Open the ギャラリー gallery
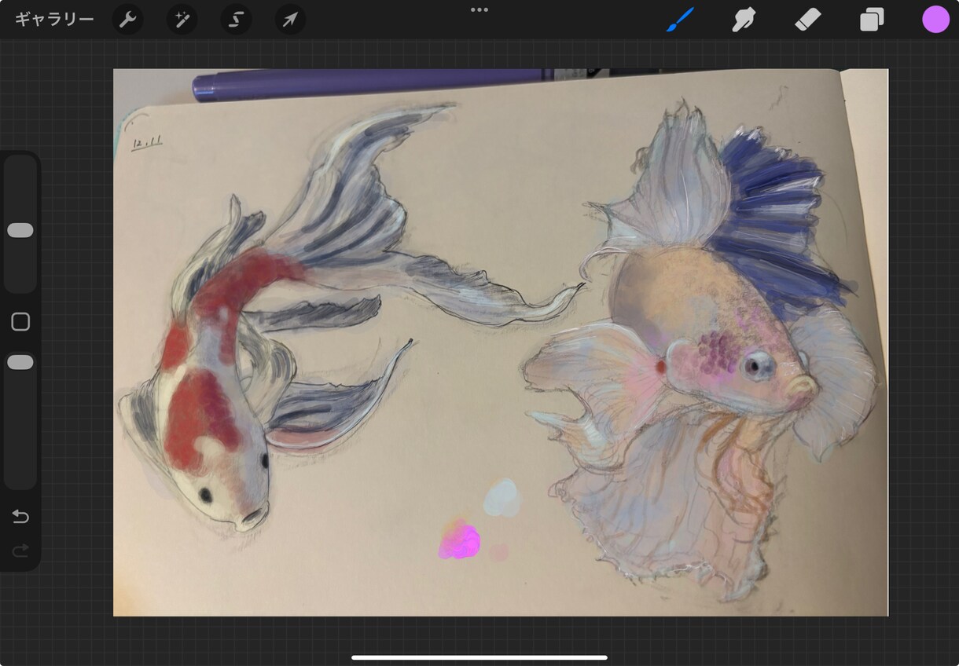This screenshot has width=959, height=666. [54, 20]
